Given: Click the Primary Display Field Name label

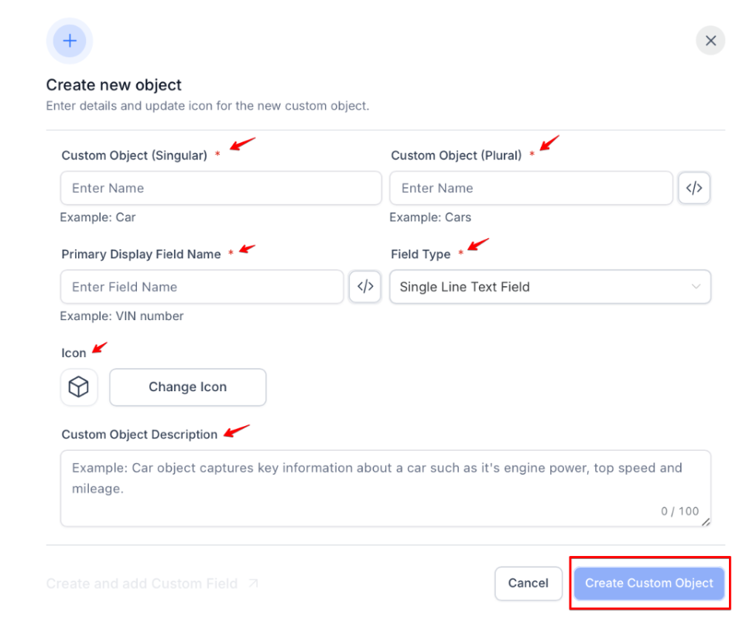Looking at the screenshot, I should tap(141, 254).
